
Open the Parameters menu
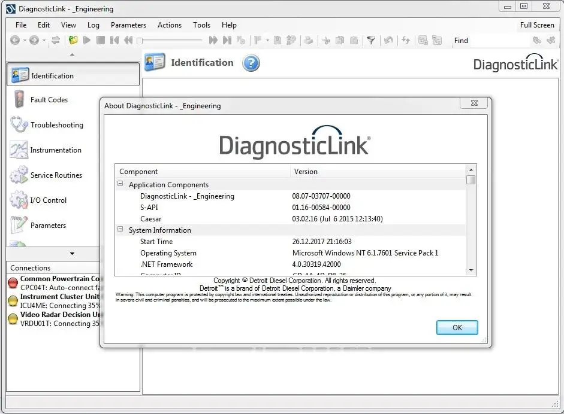128,25
